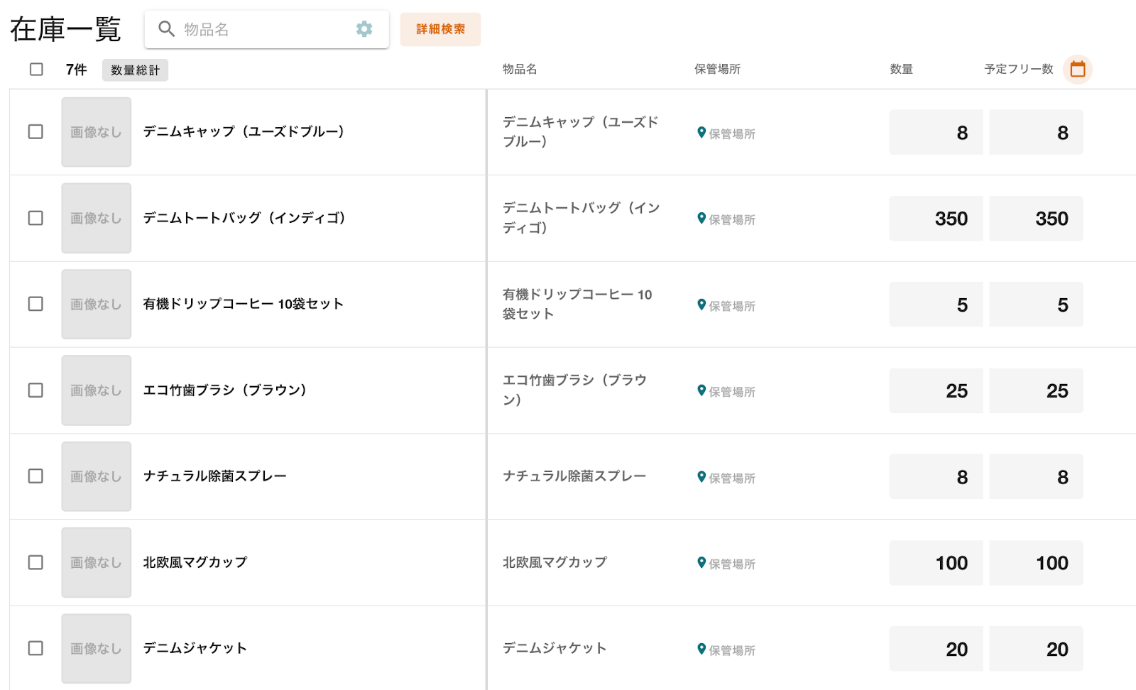
Task: Click the 350 quantity cell
Action: [x=936, y=219]
